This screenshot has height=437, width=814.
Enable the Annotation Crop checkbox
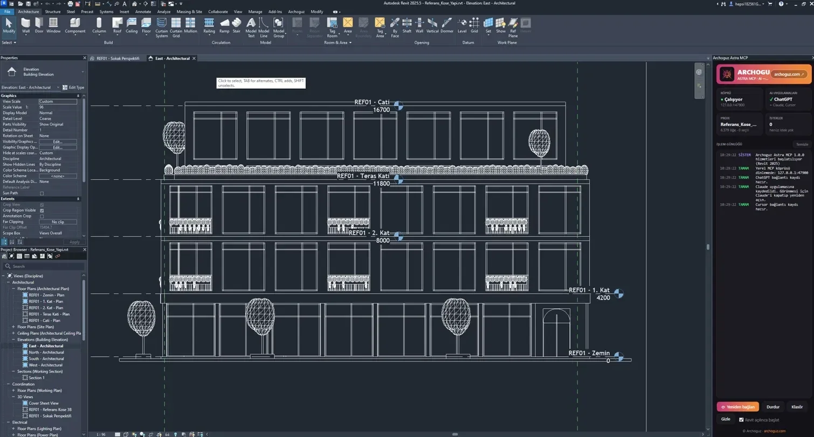[42, 216]
